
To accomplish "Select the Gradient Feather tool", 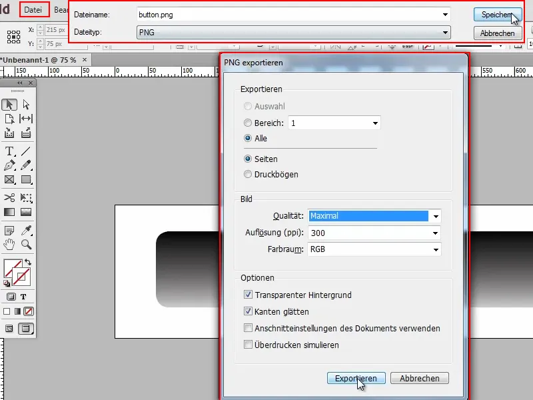I will click(26, 212).
